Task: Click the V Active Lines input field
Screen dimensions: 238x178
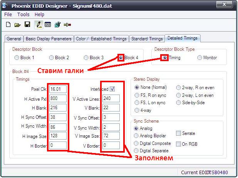Action: 112,98
